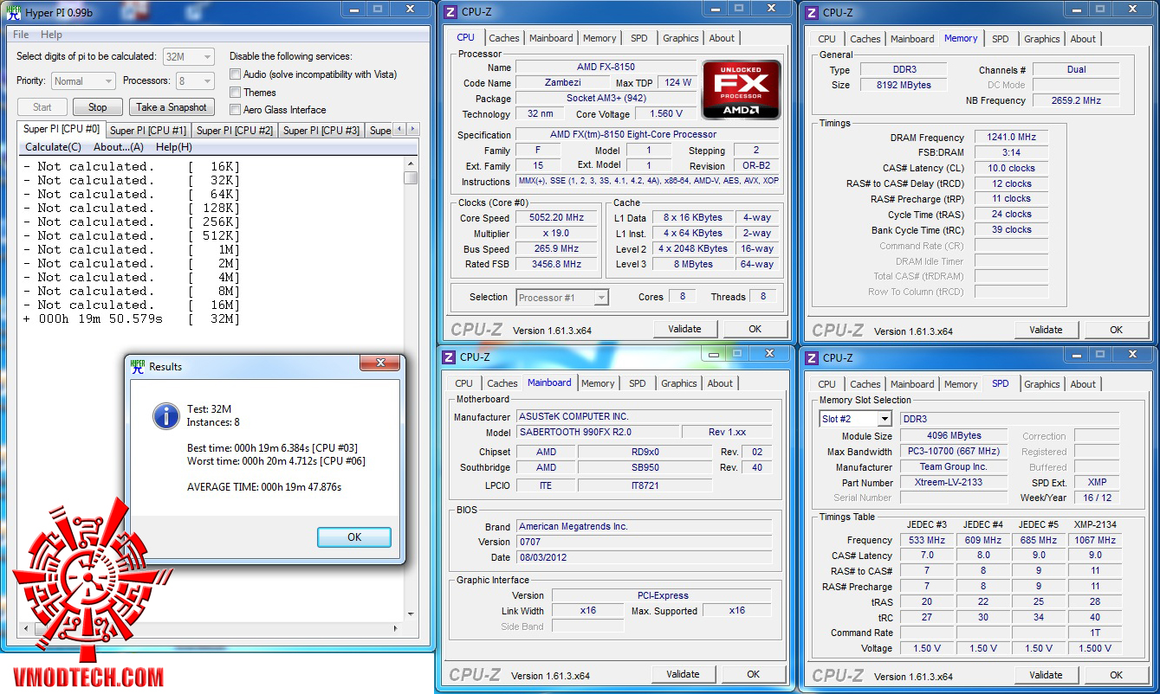Click the processor name field AMD FX-8150
Viewport: 1160px width, 694px height.
point(606,67)
